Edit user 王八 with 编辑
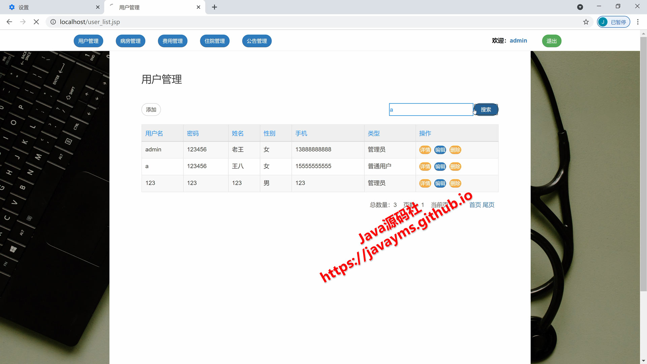 point(440,166)
